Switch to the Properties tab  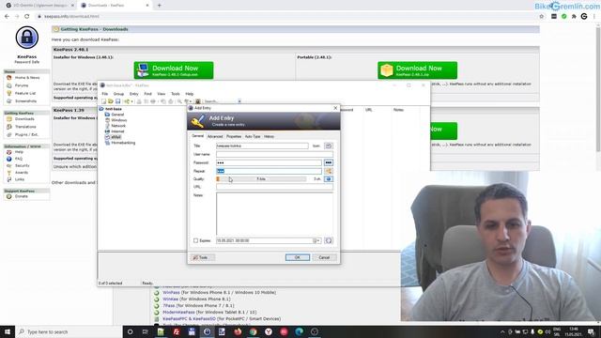(x=234, y=136)
